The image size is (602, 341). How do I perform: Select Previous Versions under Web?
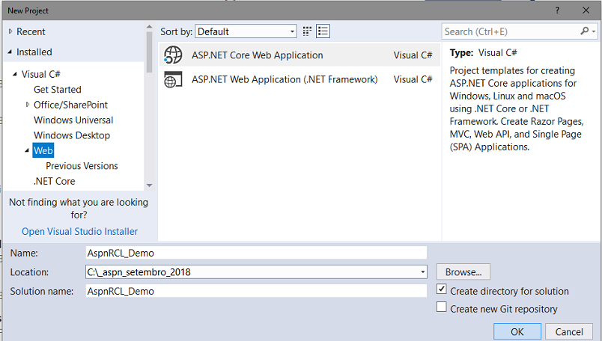point(82,166)
